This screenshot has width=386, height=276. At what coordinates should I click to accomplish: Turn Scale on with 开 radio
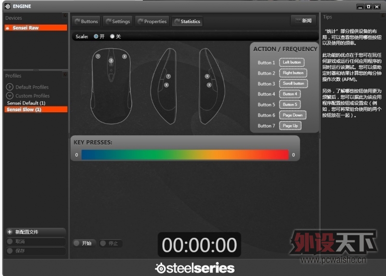click(96, 37)
